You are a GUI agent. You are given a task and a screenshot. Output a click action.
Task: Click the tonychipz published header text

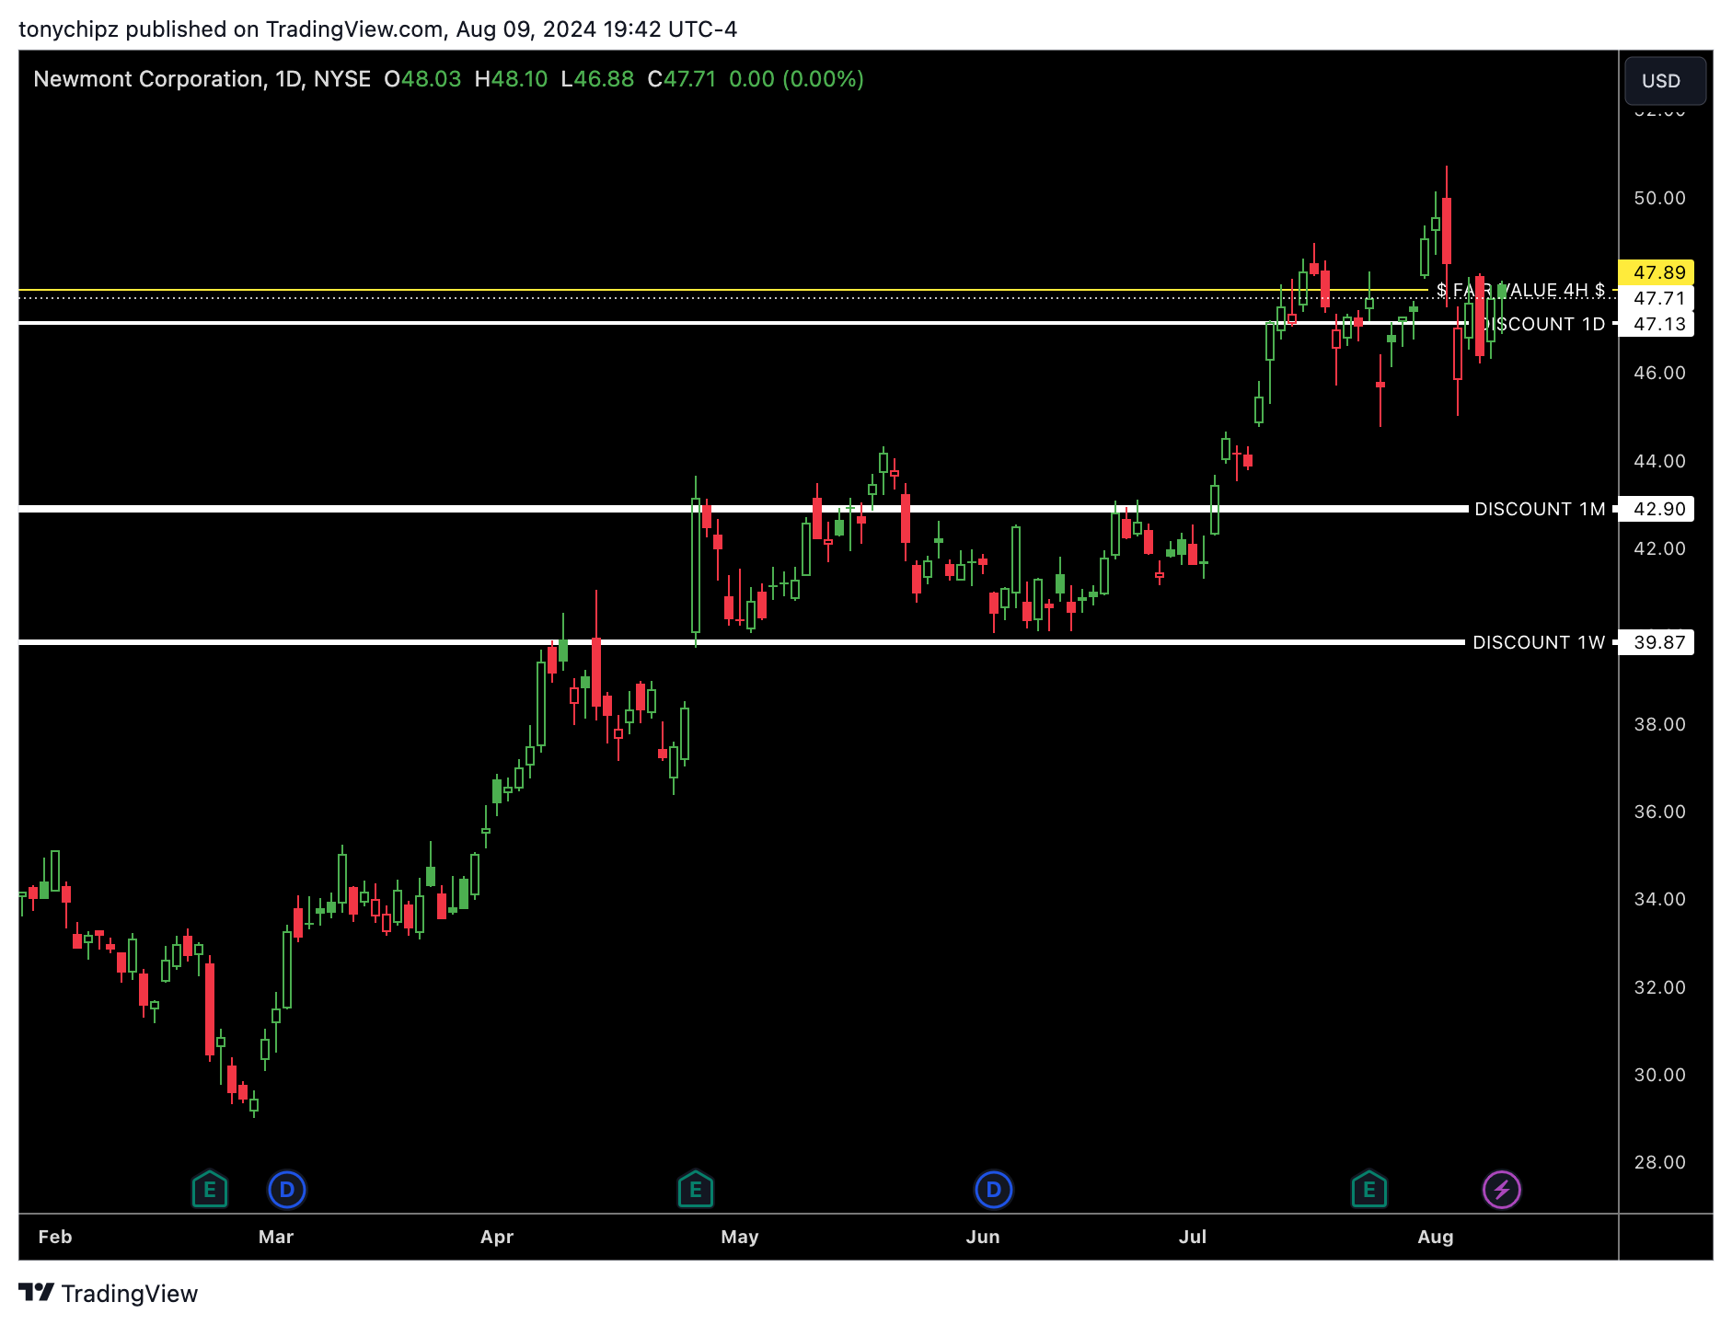coord(377,29)
